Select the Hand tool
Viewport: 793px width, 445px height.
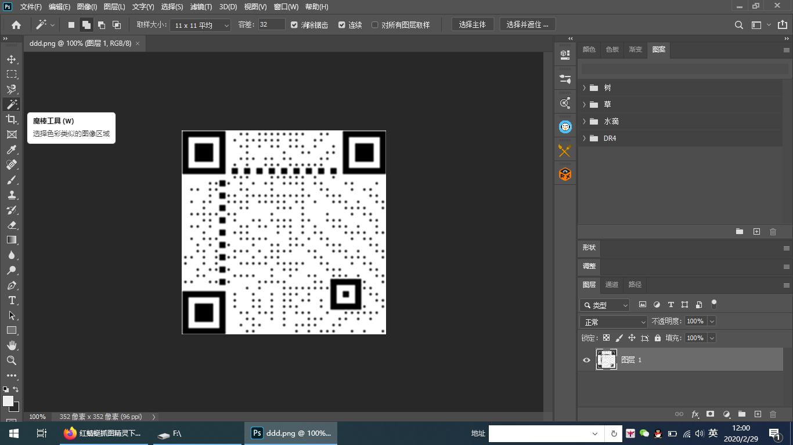pos(12,345)
